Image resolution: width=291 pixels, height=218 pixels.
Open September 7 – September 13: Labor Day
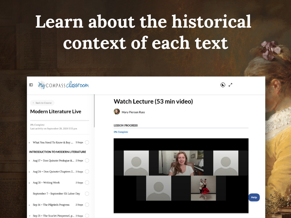[x=56, y=194]
